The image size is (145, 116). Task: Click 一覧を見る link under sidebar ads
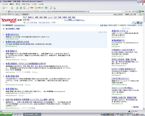tap(135, 107)
